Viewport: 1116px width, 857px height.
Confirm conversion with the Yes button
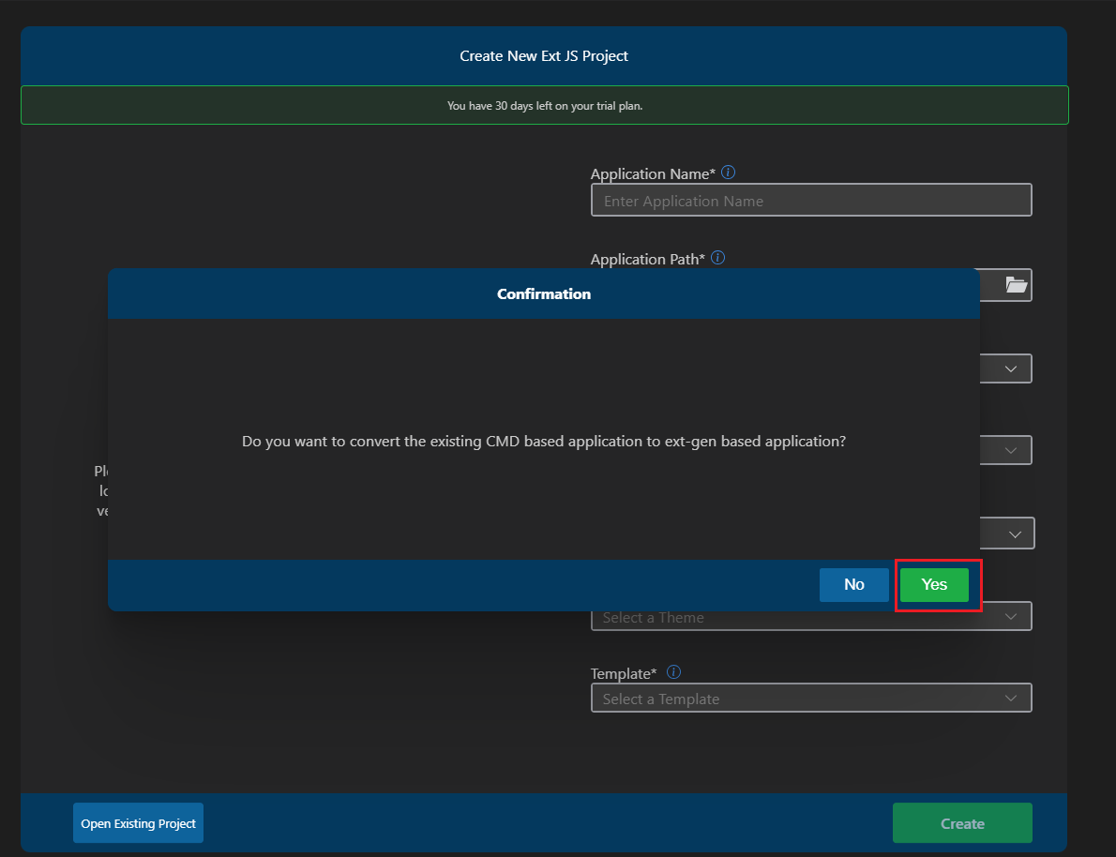point(934,584)
